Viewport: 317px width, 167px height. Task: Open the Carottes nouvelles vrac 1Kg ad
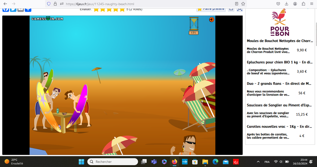[x=280, y=126]
